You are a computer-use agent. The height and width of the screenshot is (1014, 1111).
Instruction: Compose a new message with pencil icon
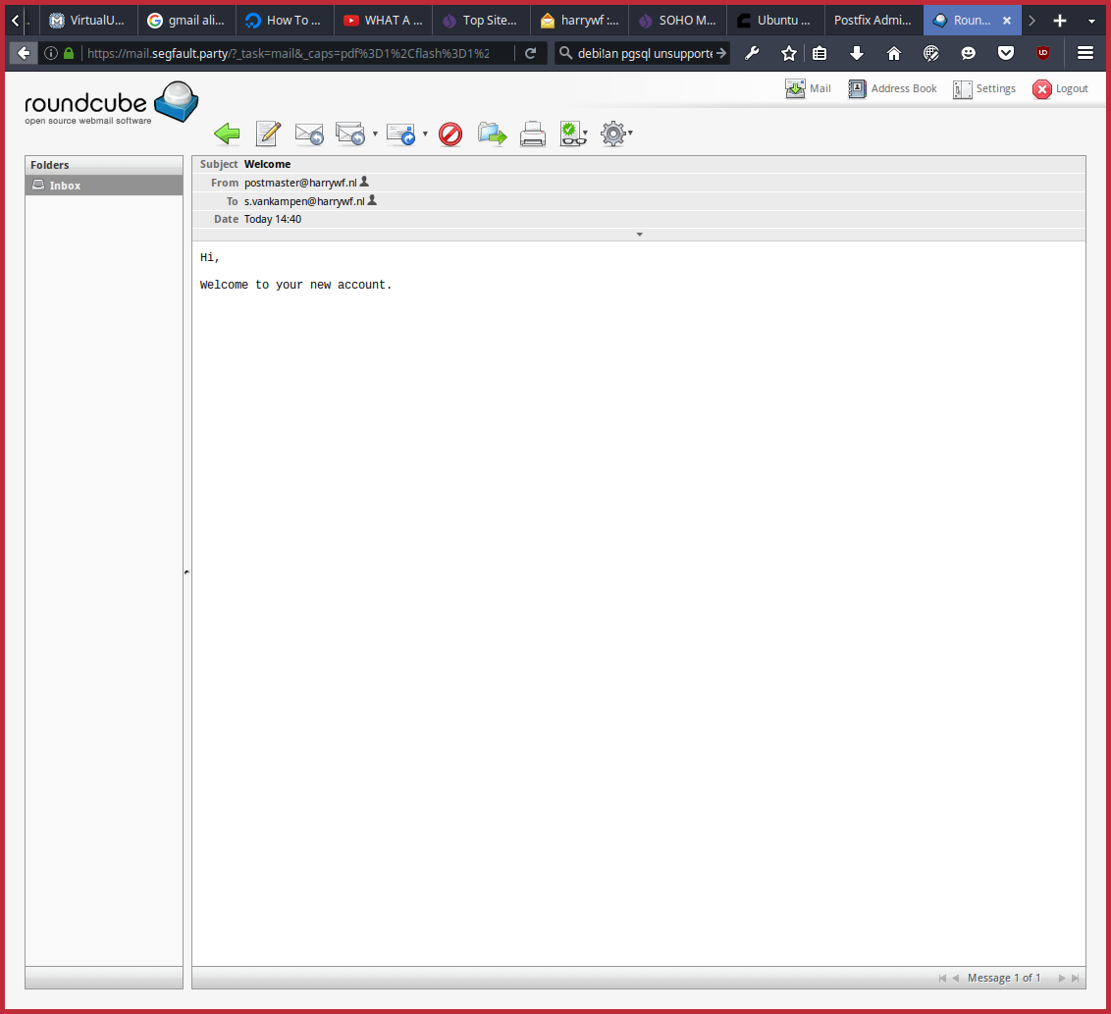268,134
